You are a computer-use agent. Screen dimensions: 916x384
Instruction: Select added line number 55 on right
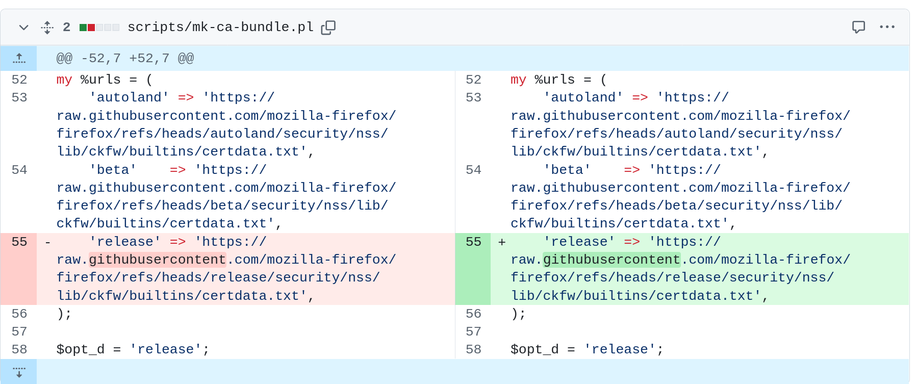pyautogui.click(x=473, y=242)
